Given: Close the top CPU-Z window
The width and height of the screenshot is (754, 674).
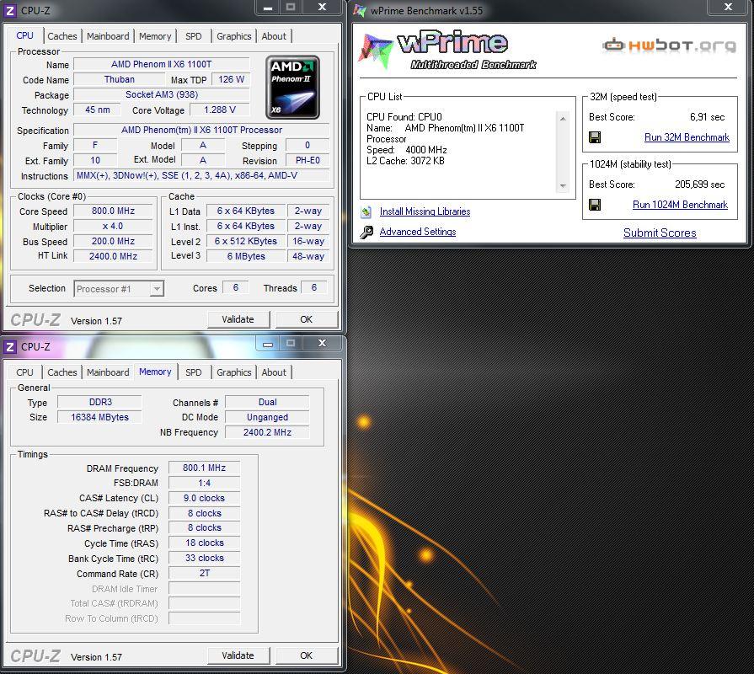Looking at the screenshot, I should pos(322,8).
